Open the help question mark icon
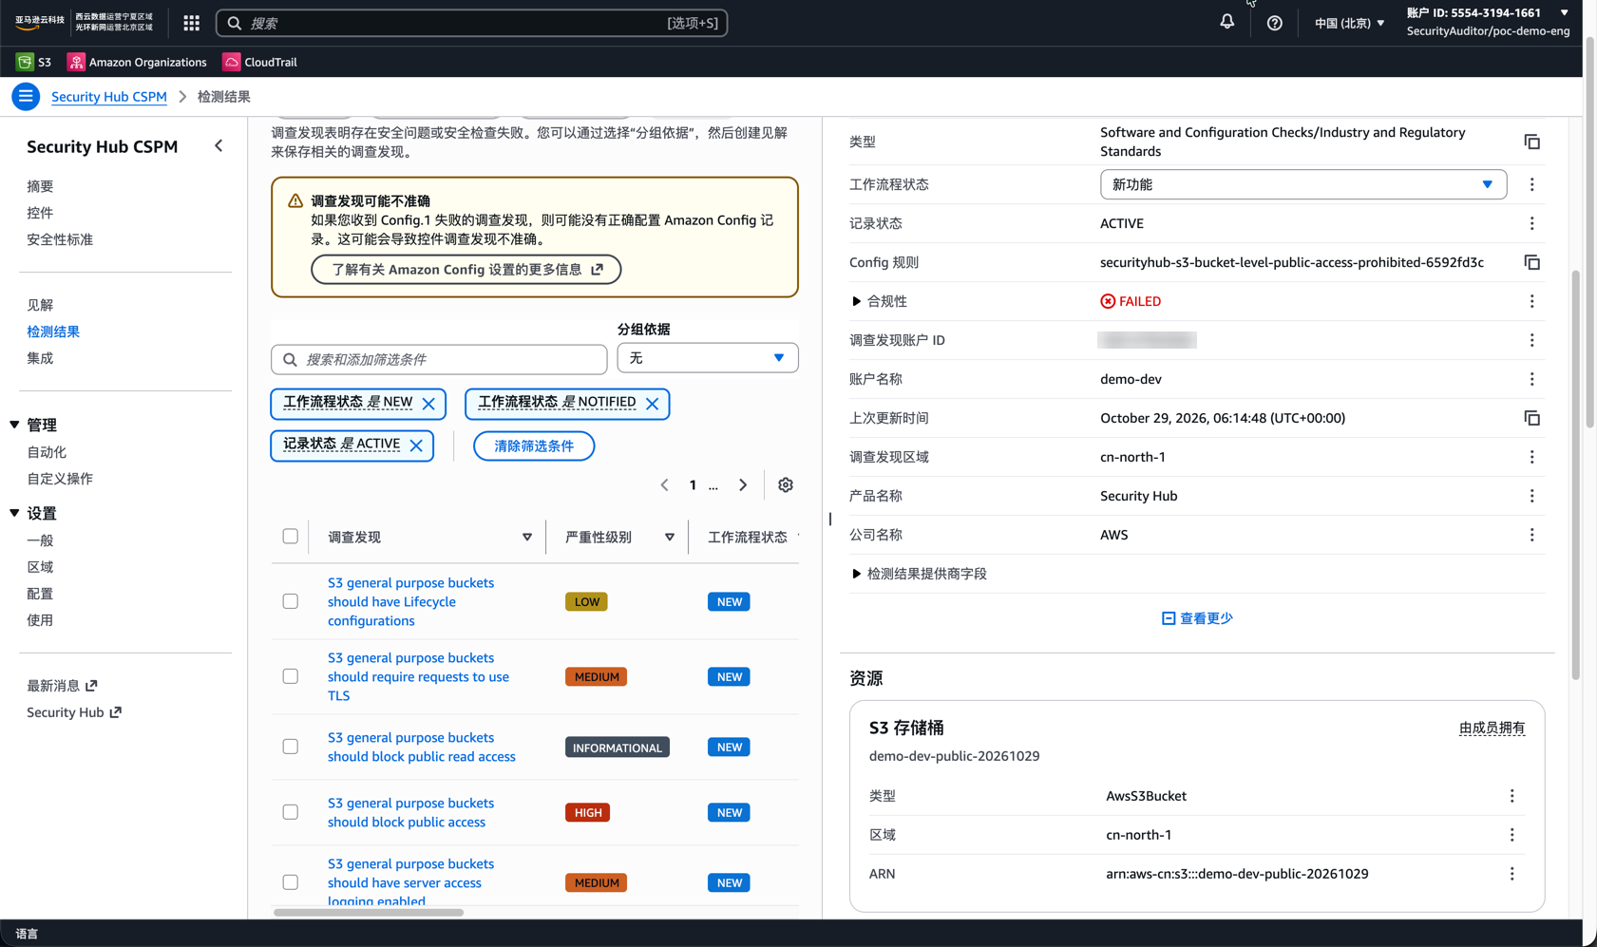 pos(1274,23)
